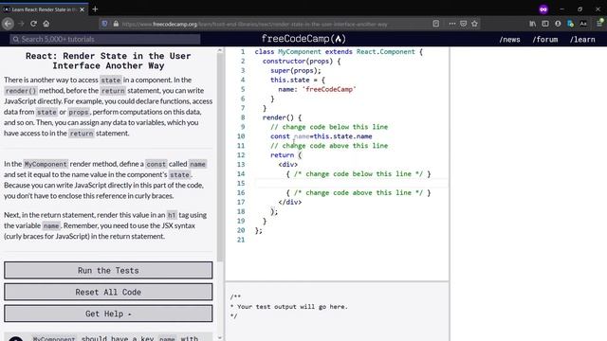Select the Learn React browser tab

(x=45, y=9)
